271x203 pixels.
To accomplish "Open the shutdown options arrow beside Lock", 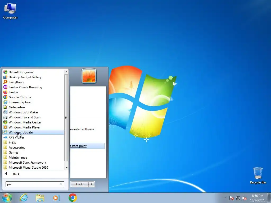I will (91, 184).
